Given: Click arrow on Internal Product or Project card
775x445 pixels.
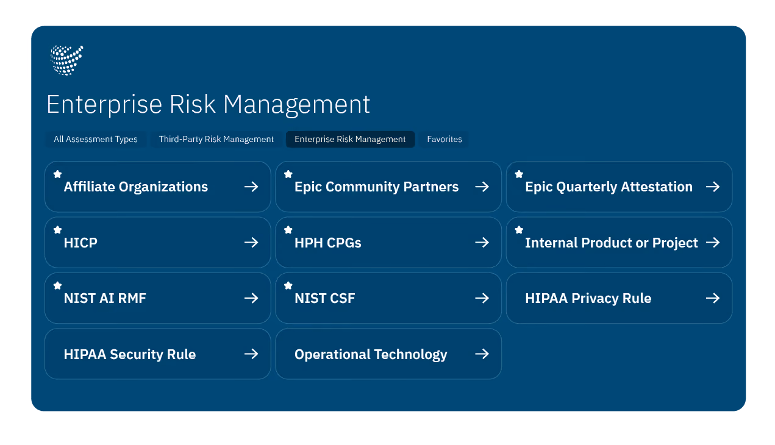Looking at the screenshot, I should point(713,243).
